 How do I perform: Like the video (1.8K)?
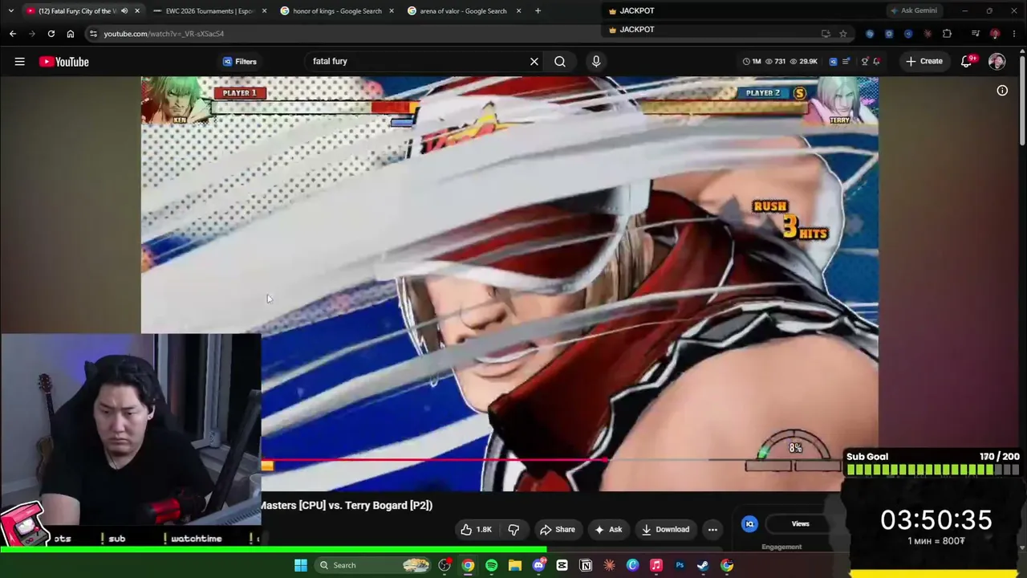tap(475, 529)
